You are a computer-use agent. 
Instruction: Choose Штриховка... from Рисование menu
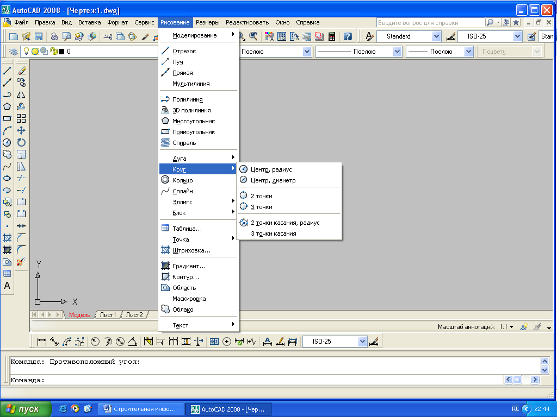pyautogui.click(x=199, y=250)
